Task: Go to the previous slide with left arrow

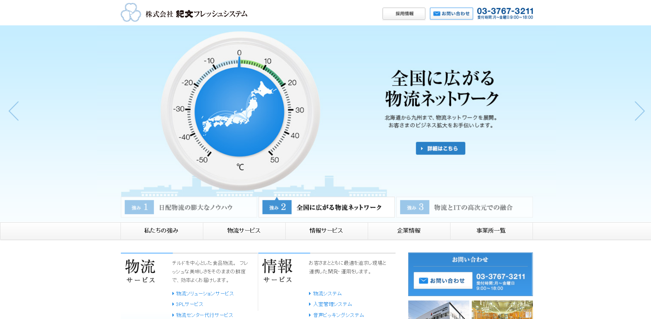Action: coord(14,111)
